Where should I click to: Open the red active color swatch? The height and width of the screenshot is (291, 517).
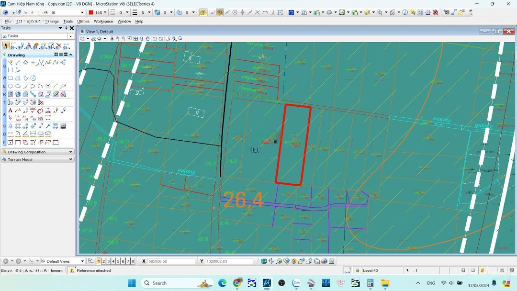[91, 12]
